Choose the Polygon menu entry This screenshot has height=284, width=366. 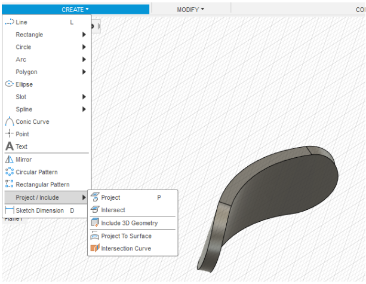(47, 72)
